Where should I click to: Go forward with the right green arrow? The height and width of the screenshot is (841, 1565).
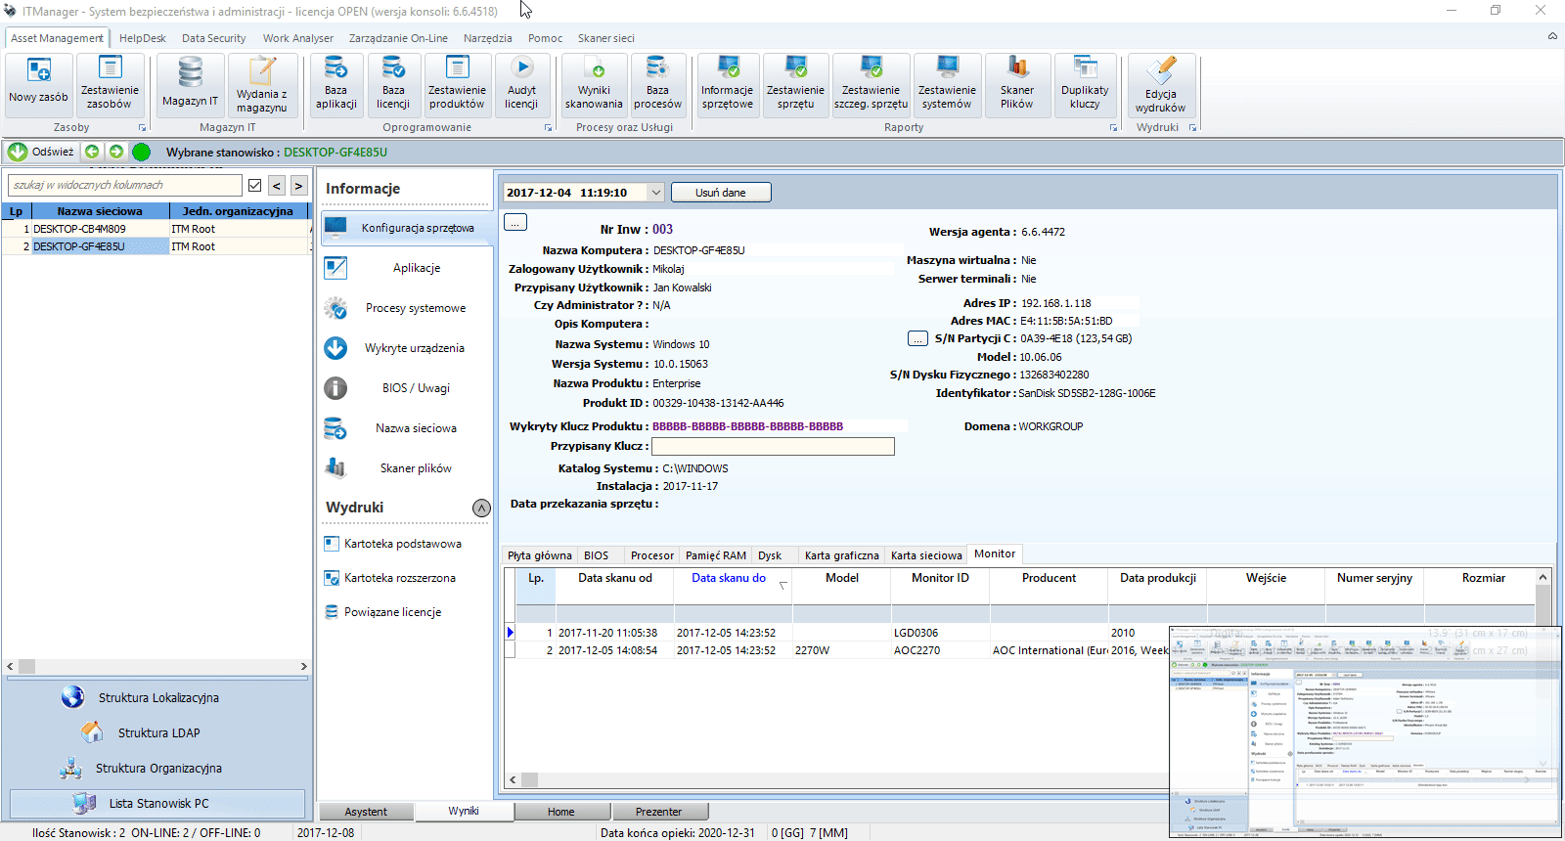[x=116, y=152]
